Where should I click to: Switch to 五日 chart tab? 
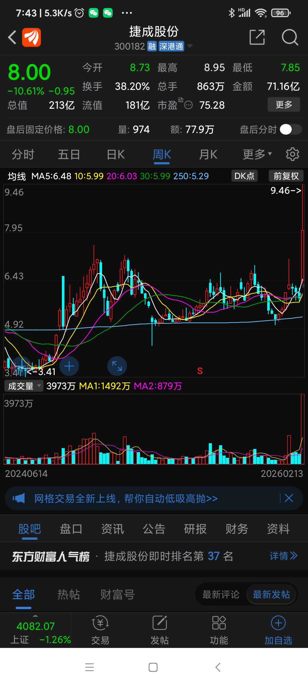click(x=69, y=154)
